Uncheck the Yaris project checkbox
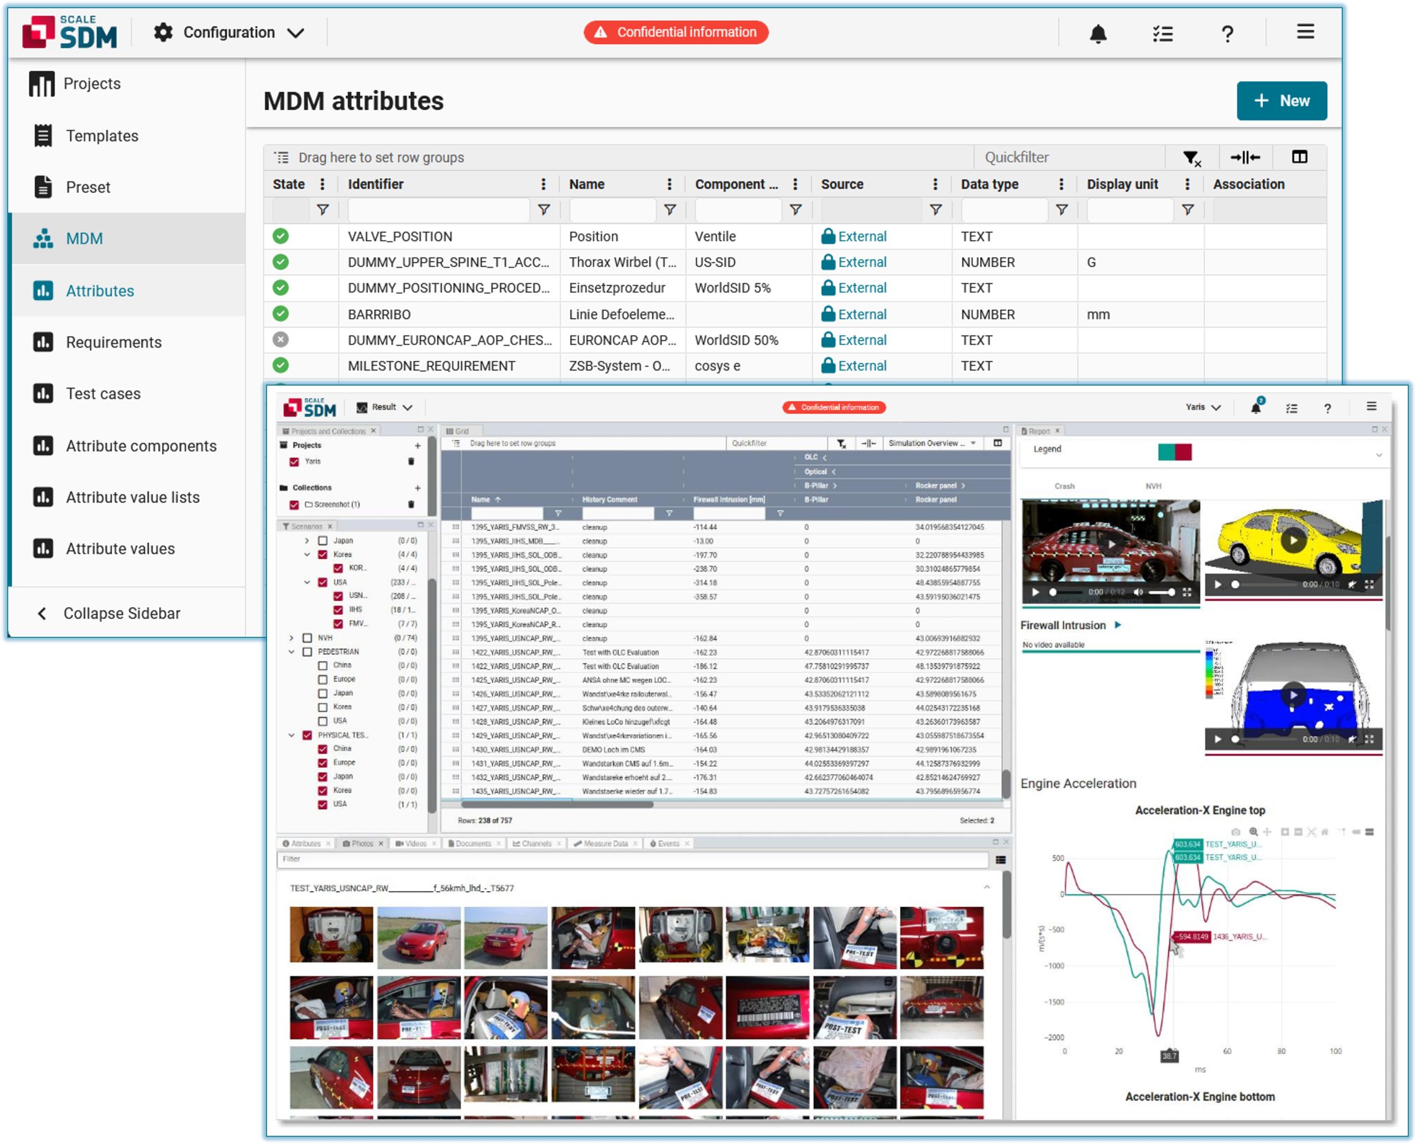Screen dimensions: 1416x1144 tap(294, 462)
